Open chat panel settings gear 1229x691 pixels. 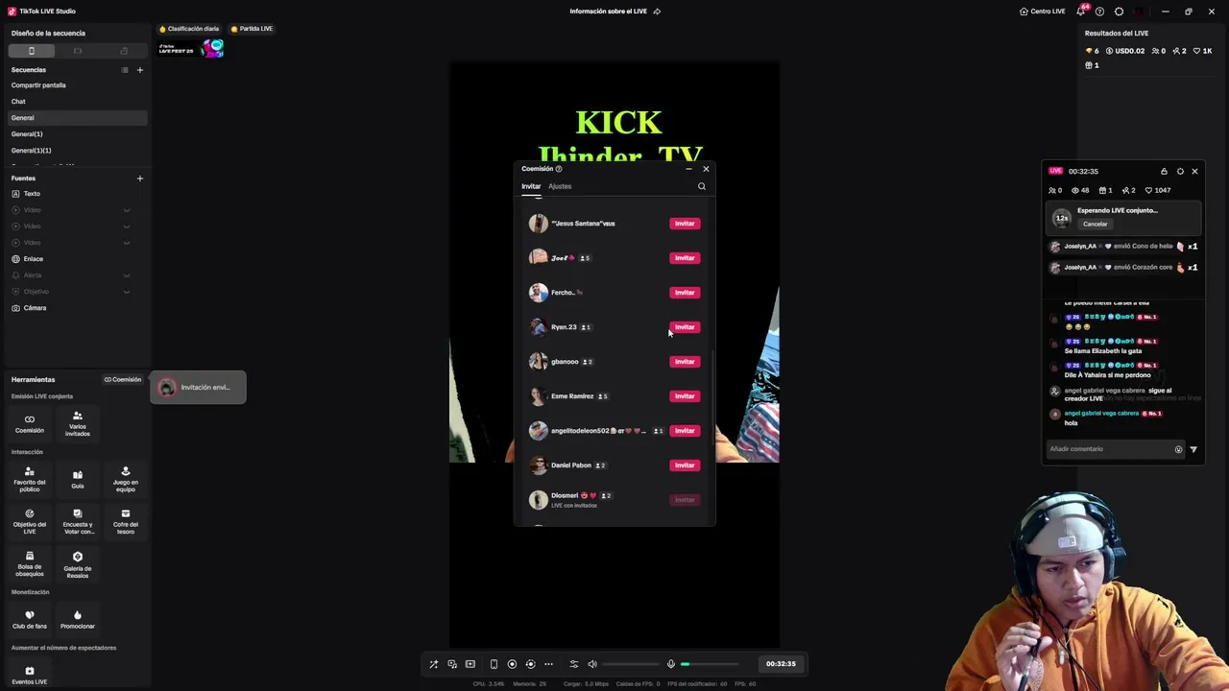(x=1180, y=171)
